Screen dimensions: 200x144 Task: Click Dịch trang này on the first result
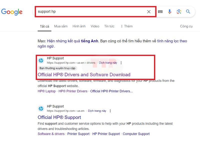(x=108, y=63)
